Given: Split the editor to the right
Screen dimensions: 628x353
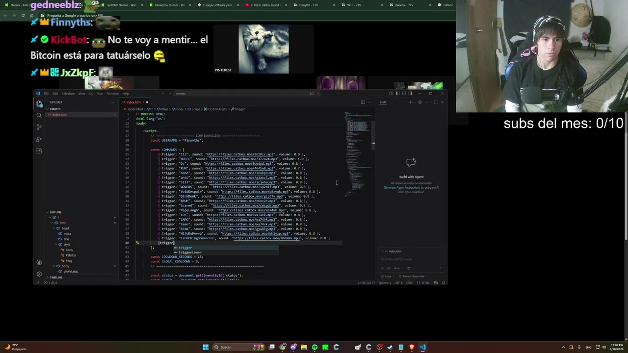Looking at the screenshot, I should [363, 102].
